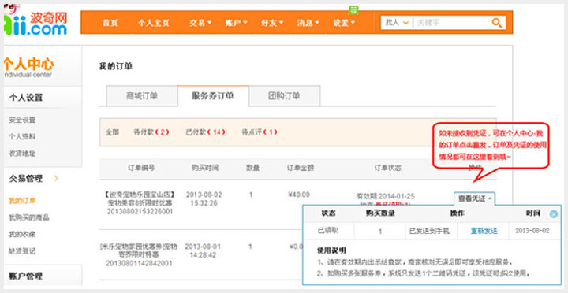This screenshot has width=568, height=293.
Task: Click the 账户管理 sidebar heading
Action: click(x=26, y=276)
